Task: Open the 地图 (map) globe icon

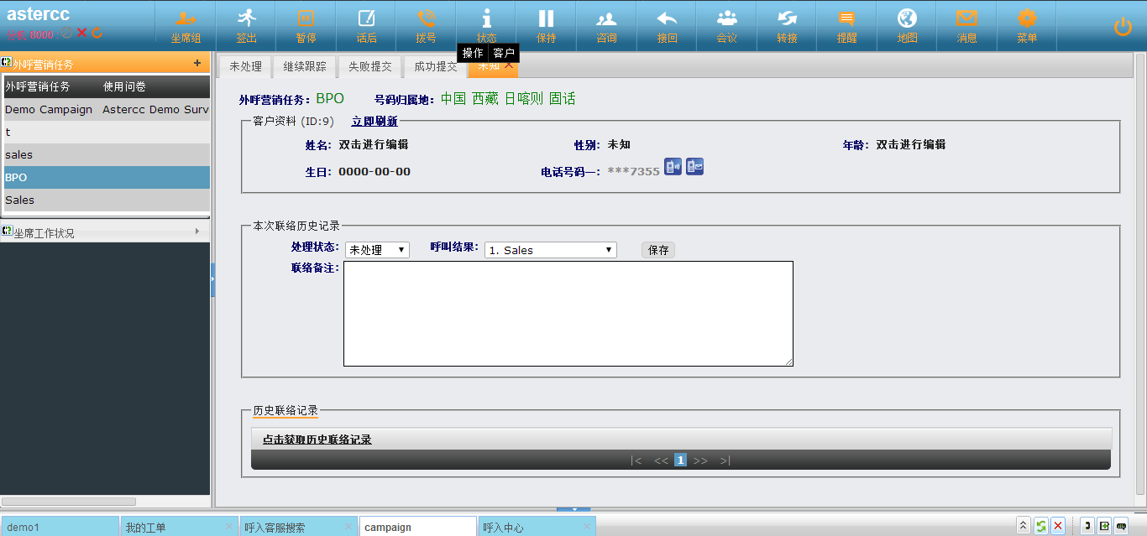Action: [907, 20]
